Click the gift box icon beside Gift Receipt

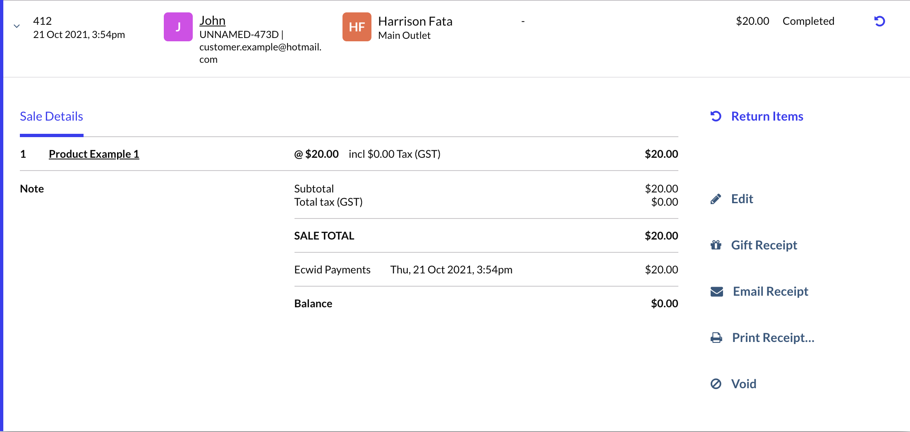pos(716,244)
